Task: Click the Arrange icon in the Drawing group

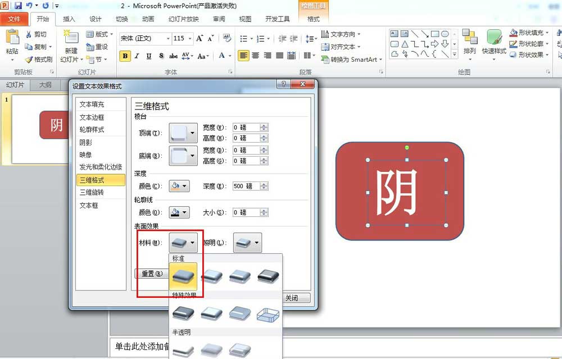Action: tap(471, 44)
